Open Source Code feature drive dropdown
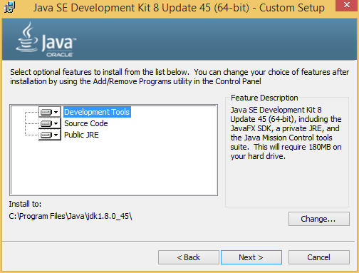This screenshot has width=359, height=273. [50, 123]
